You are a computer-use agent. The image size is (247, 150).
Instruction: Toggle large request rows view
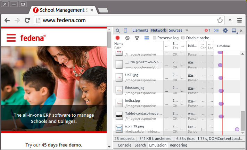pos(147,38)
